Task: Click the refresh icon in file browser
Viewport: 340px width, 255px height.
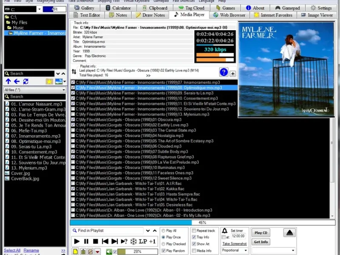Action: pos(25,81)
